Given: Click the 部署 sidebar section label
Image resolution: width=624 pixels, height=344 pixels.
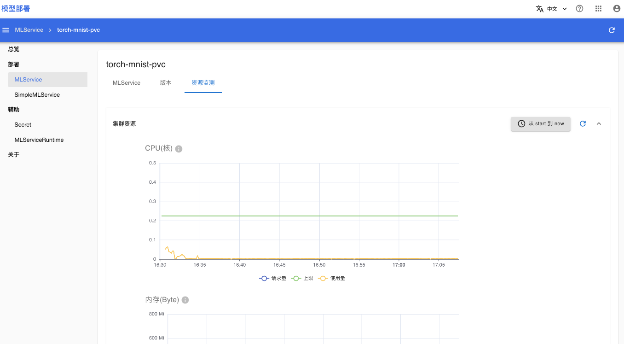Looking at the screenshot, I should (14, 64).
